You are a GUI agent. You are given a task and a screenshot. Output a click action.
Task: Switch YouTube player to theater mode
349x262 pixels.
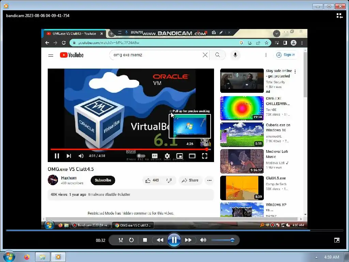[192, 156]
